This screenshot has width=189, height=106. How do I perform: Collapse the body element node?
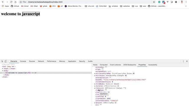click(3, 71)
